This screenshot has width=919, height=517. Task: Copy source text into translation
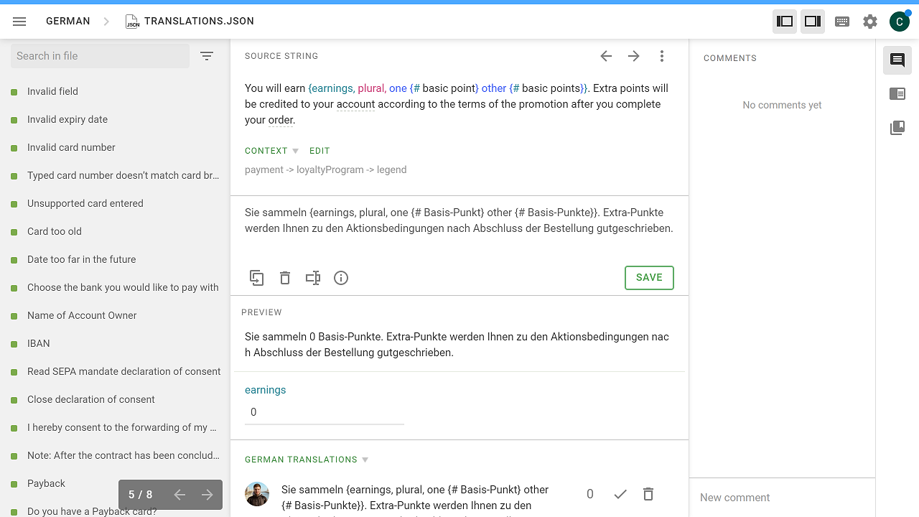256,278
